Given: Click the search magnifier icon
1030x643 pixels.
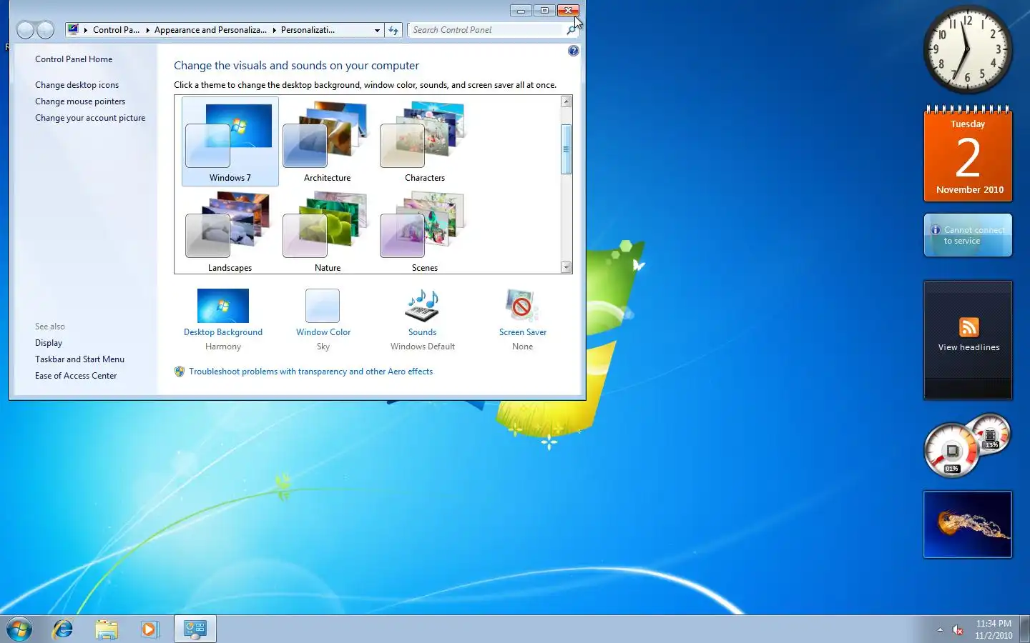Looking at the screenshot, I should pyautogui.click(x=571, y=30).
